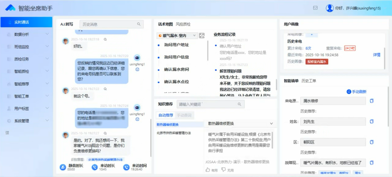Collapse the sidebar using the menu fold icon
The image size is (392, 177).
click(x=7, y=133)
